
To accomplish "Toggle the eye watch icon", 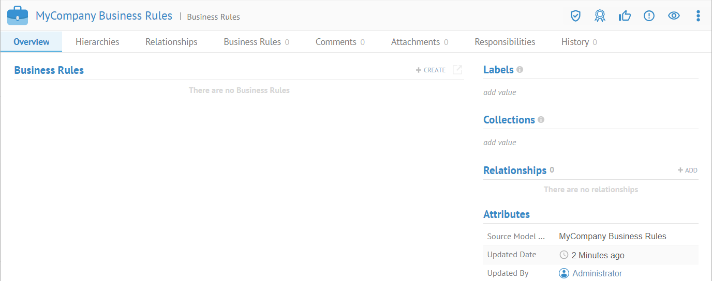I will [674, 16].
